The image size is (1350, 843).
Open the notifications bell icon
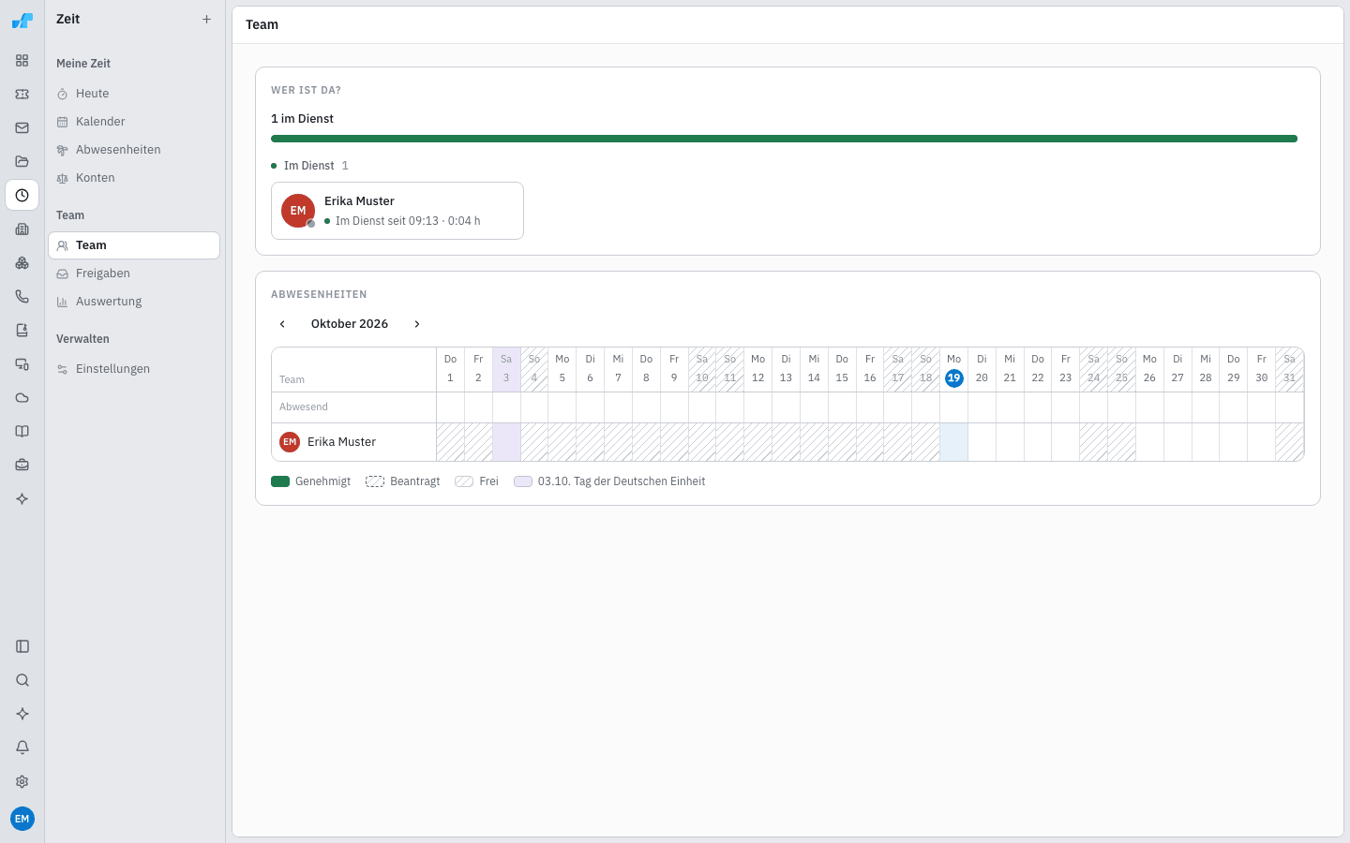pos(22,747)
